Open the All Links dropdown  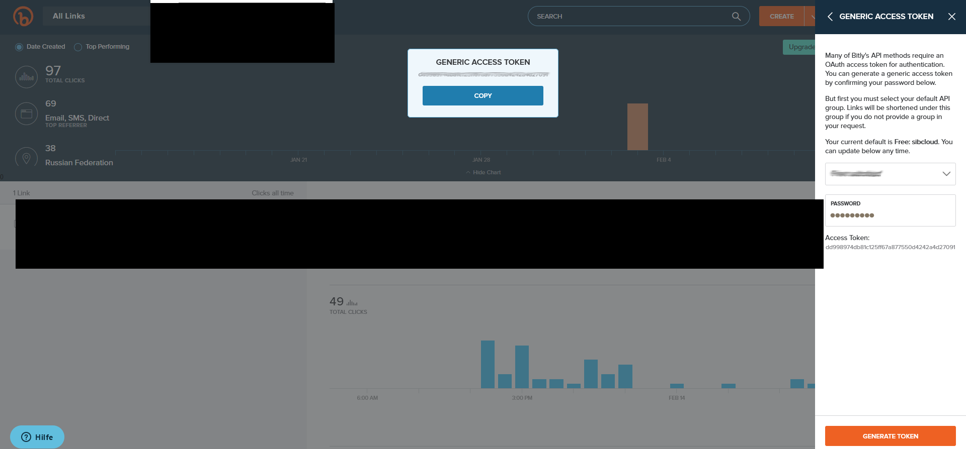[x=96, y=16]
